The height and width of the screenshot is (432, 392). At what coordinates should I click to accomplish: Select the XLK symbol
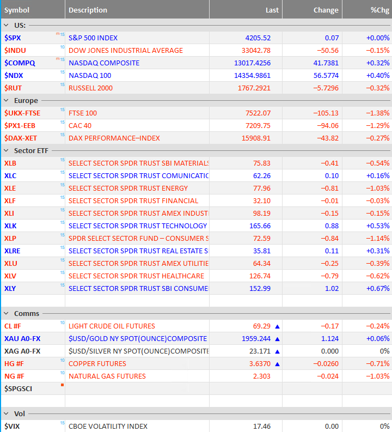click(x=10, y=226)
